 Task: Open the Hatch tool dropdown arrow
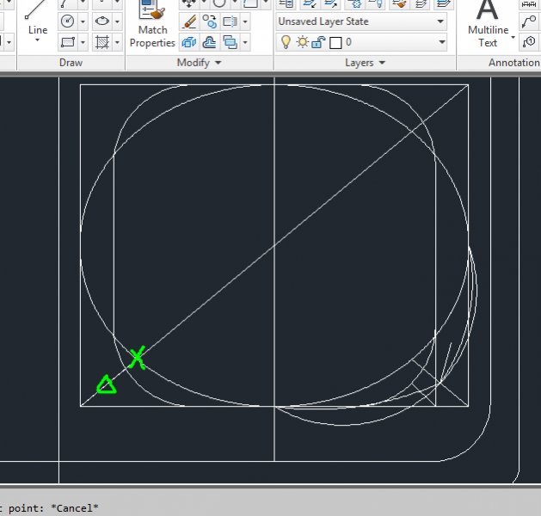pos(117,42)
